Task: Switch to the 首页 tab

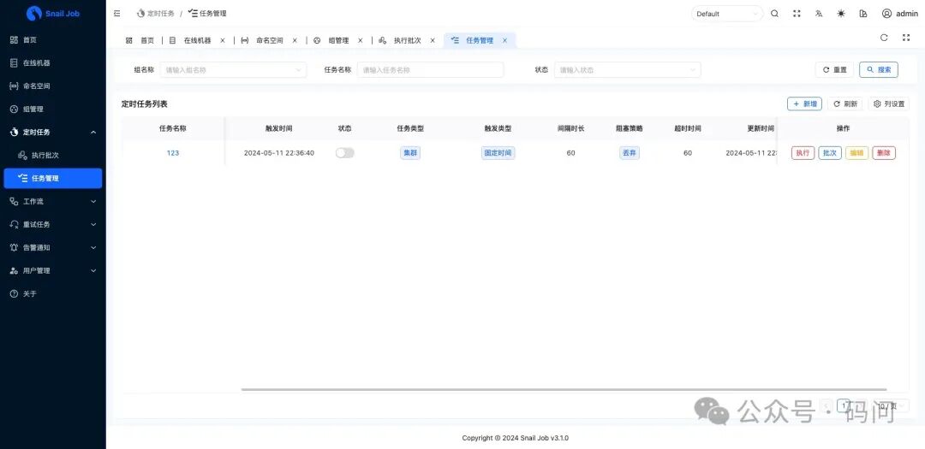Action: coord(140,41)
